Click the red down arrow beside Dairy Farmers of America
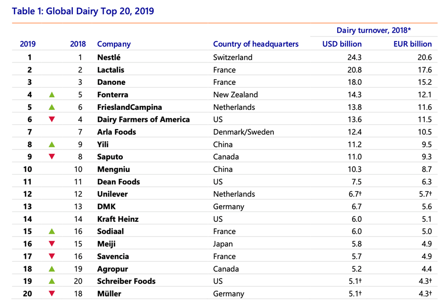This screenshot has height=303, width=447. click(x=52, y=120)
